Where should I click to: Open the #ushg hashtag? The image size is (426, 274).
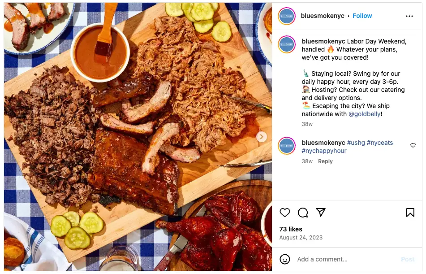point(356,143)
